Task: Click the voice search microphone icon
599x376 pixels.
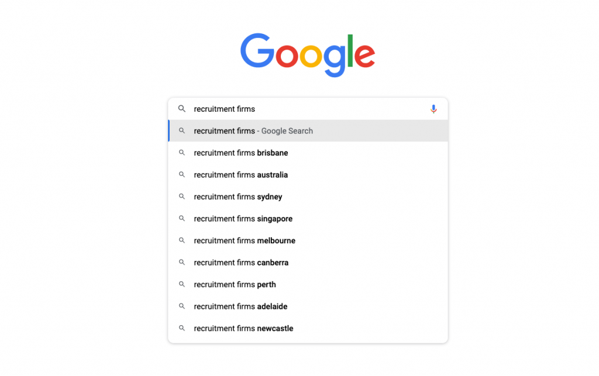Action: pos(433,109)
